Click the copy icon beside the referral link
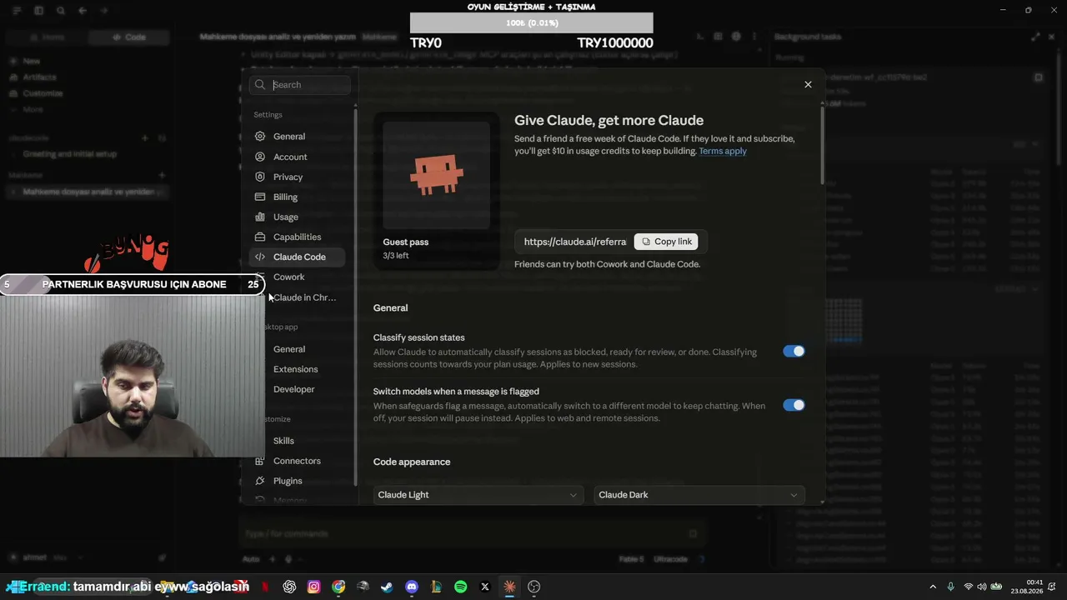This screenshot has width=1067, height=600. coord(646,242)
